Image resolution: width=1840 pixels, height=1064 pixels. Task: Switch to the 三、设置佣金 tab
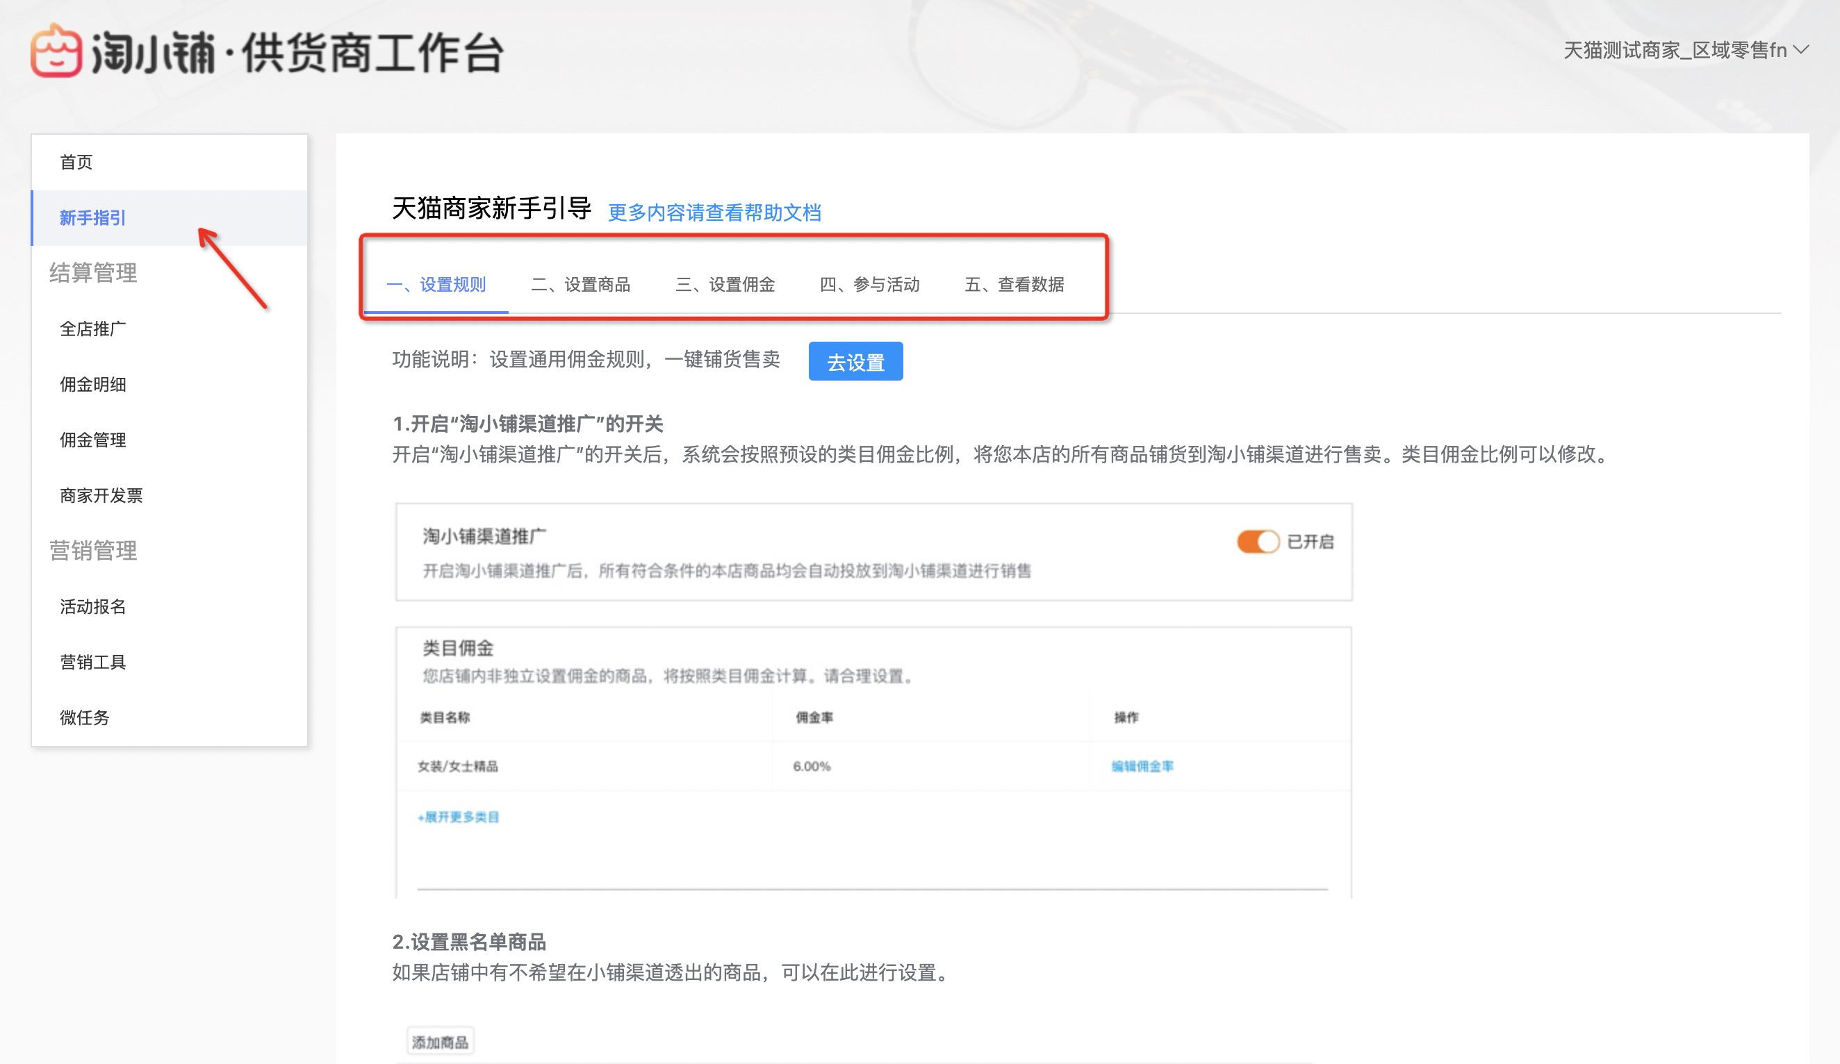tap(725, 284)
